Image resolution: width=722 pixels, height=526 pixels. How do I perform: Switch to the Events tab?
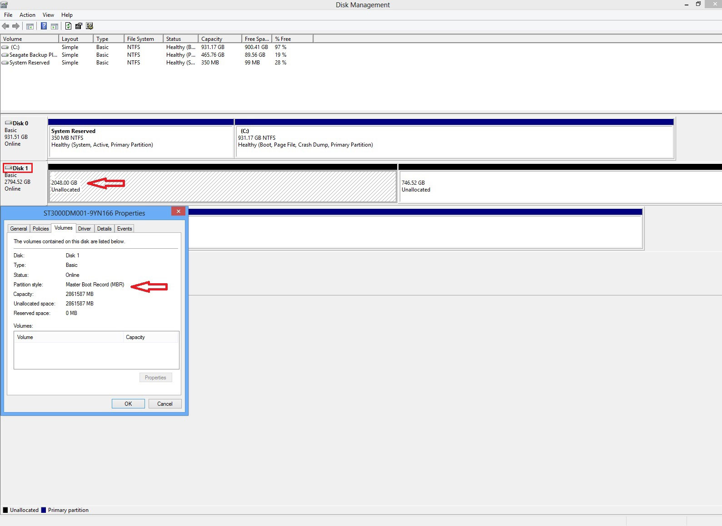click(x=124, y=229)
